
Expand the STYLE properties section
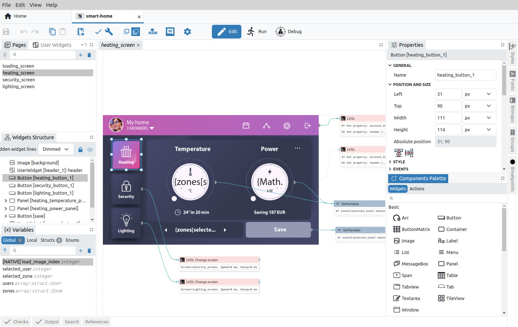click(390, 162)
